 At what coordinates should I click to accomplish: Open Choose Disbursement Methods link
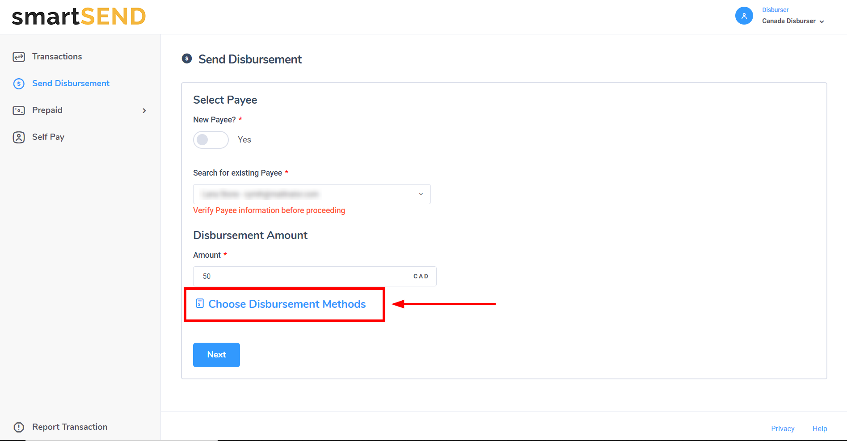[x=287, y=304]
